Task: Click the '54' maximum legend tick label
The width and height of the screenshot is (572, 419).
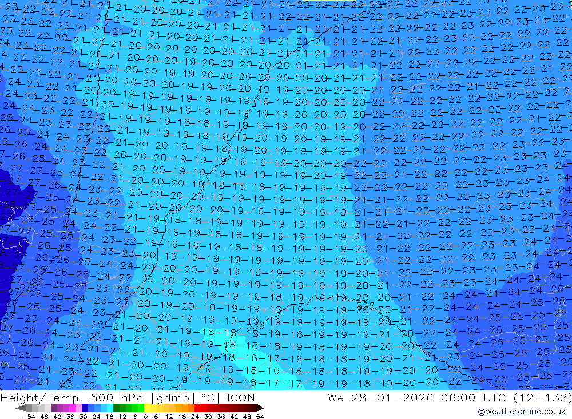Action: (x=260, y=417)
